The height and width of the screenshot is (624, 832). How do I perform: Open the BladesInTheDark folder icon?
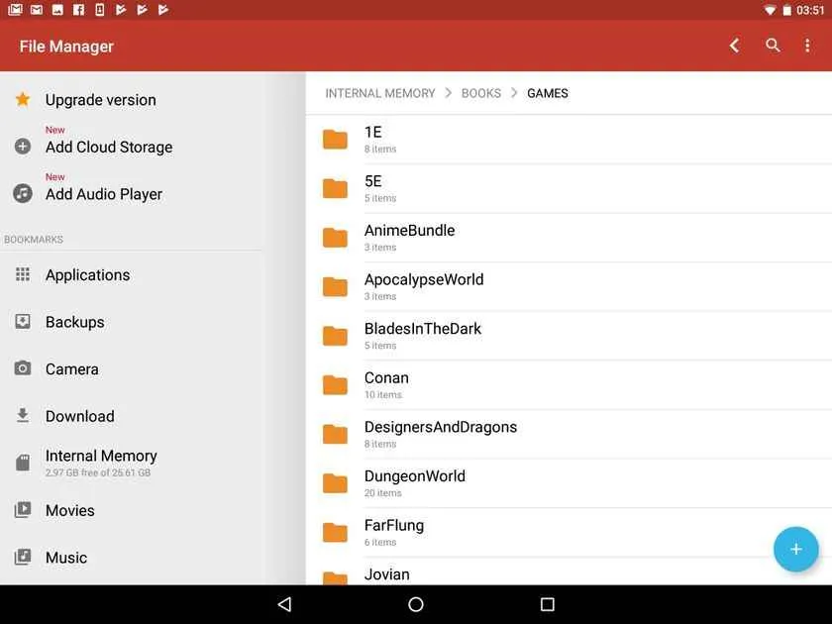coord(335,336)
